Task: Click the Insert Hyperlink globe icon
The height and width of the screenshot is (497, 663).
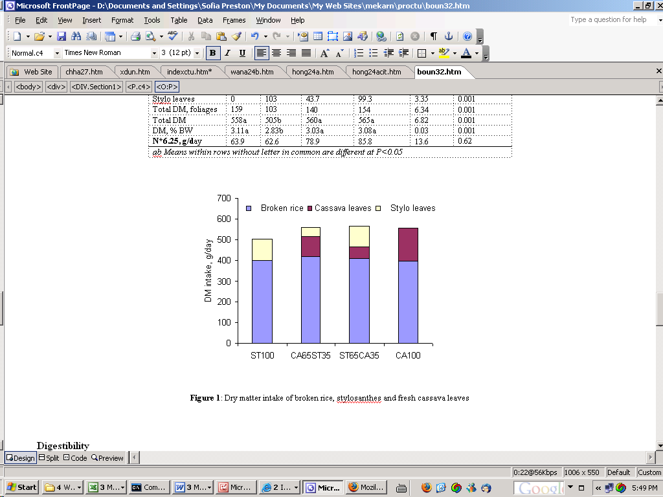Action: tap(381, 36)
